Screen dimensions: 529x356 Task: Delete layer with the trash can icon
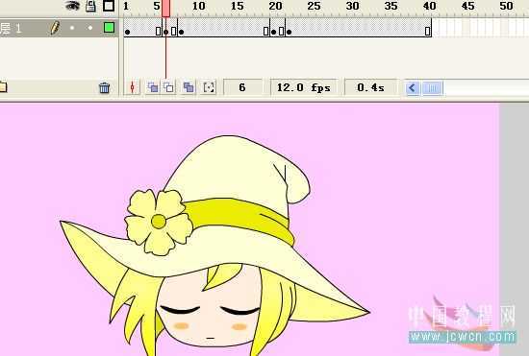(104, 88)
